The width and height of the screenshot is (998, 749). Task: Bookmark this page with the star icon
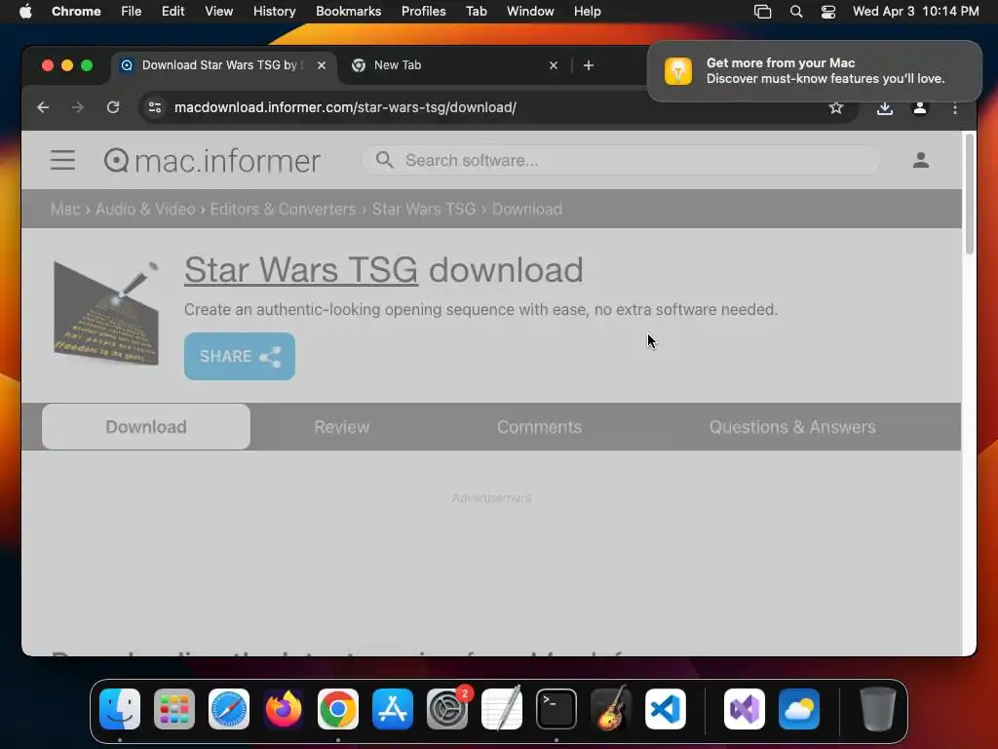[x=835, y=107]
